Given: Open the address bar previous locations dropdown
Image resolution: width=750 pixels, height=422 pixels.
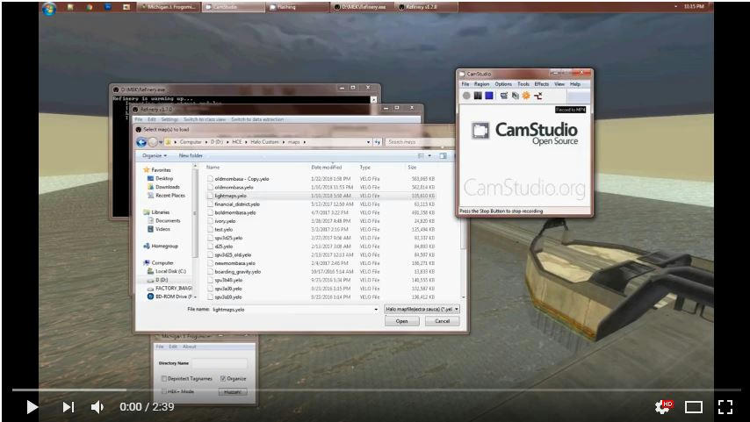Looking at the screenshot, I should (368, 142).
